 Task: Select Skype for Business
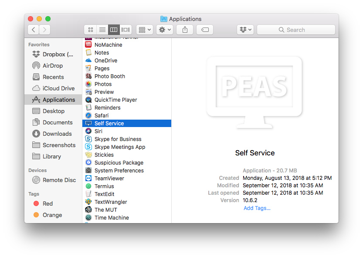(x=127, y=139)
